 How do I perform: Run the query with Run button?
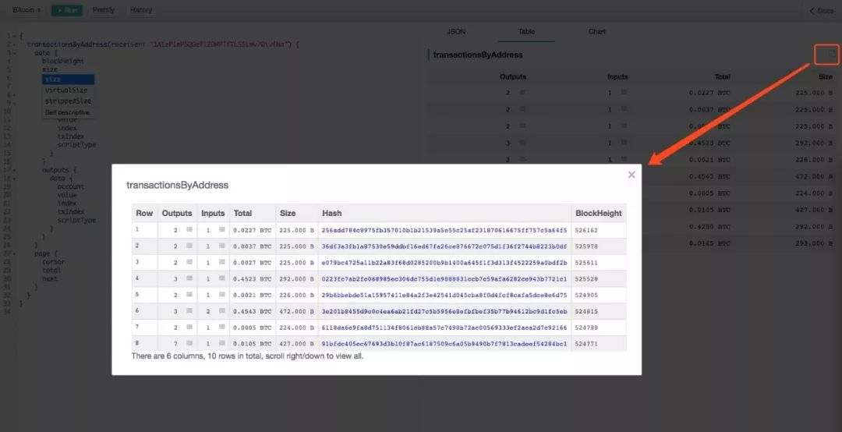(x=67, y=10)
